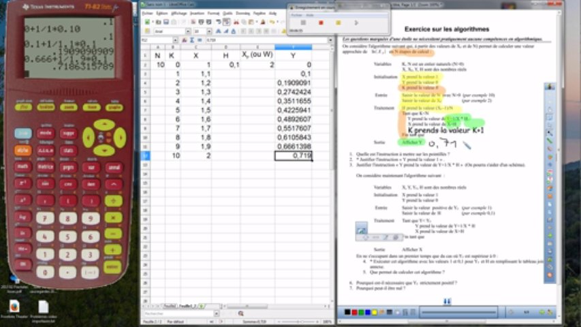Screen dimensions: 581x327
Task: Click the New spreadsheet icon in Calc toolbar
Action: (148, 22)
